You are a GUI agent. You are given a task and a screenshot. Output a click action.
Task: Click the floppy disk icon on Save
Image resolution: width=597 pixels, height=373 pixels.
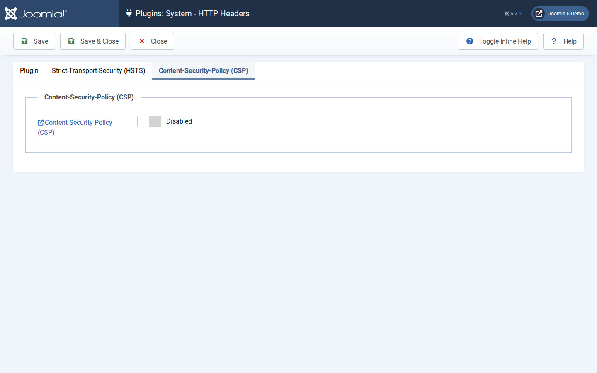coord(24,41)
